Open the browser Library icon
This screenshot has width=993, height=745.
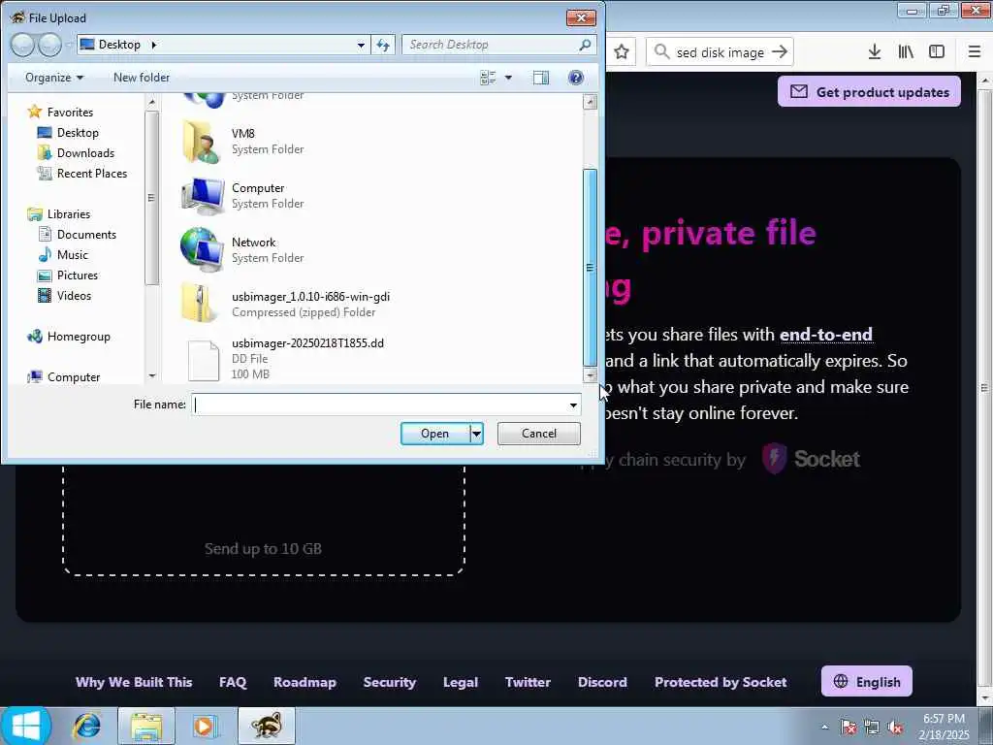coord(906,52)
